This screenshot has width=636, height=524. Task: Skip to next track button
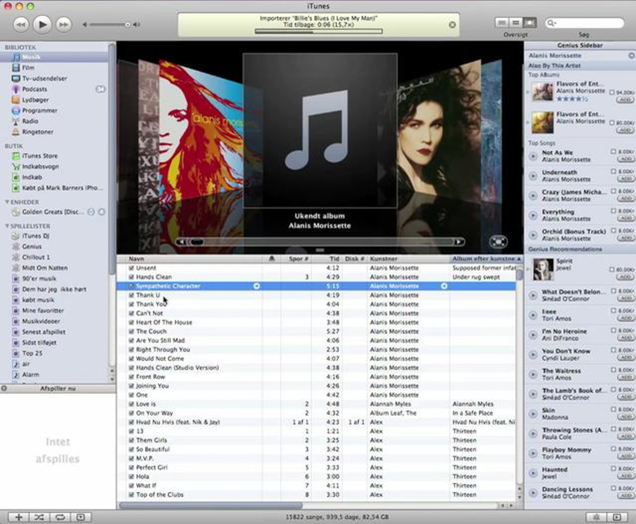(x=63, y=24)
